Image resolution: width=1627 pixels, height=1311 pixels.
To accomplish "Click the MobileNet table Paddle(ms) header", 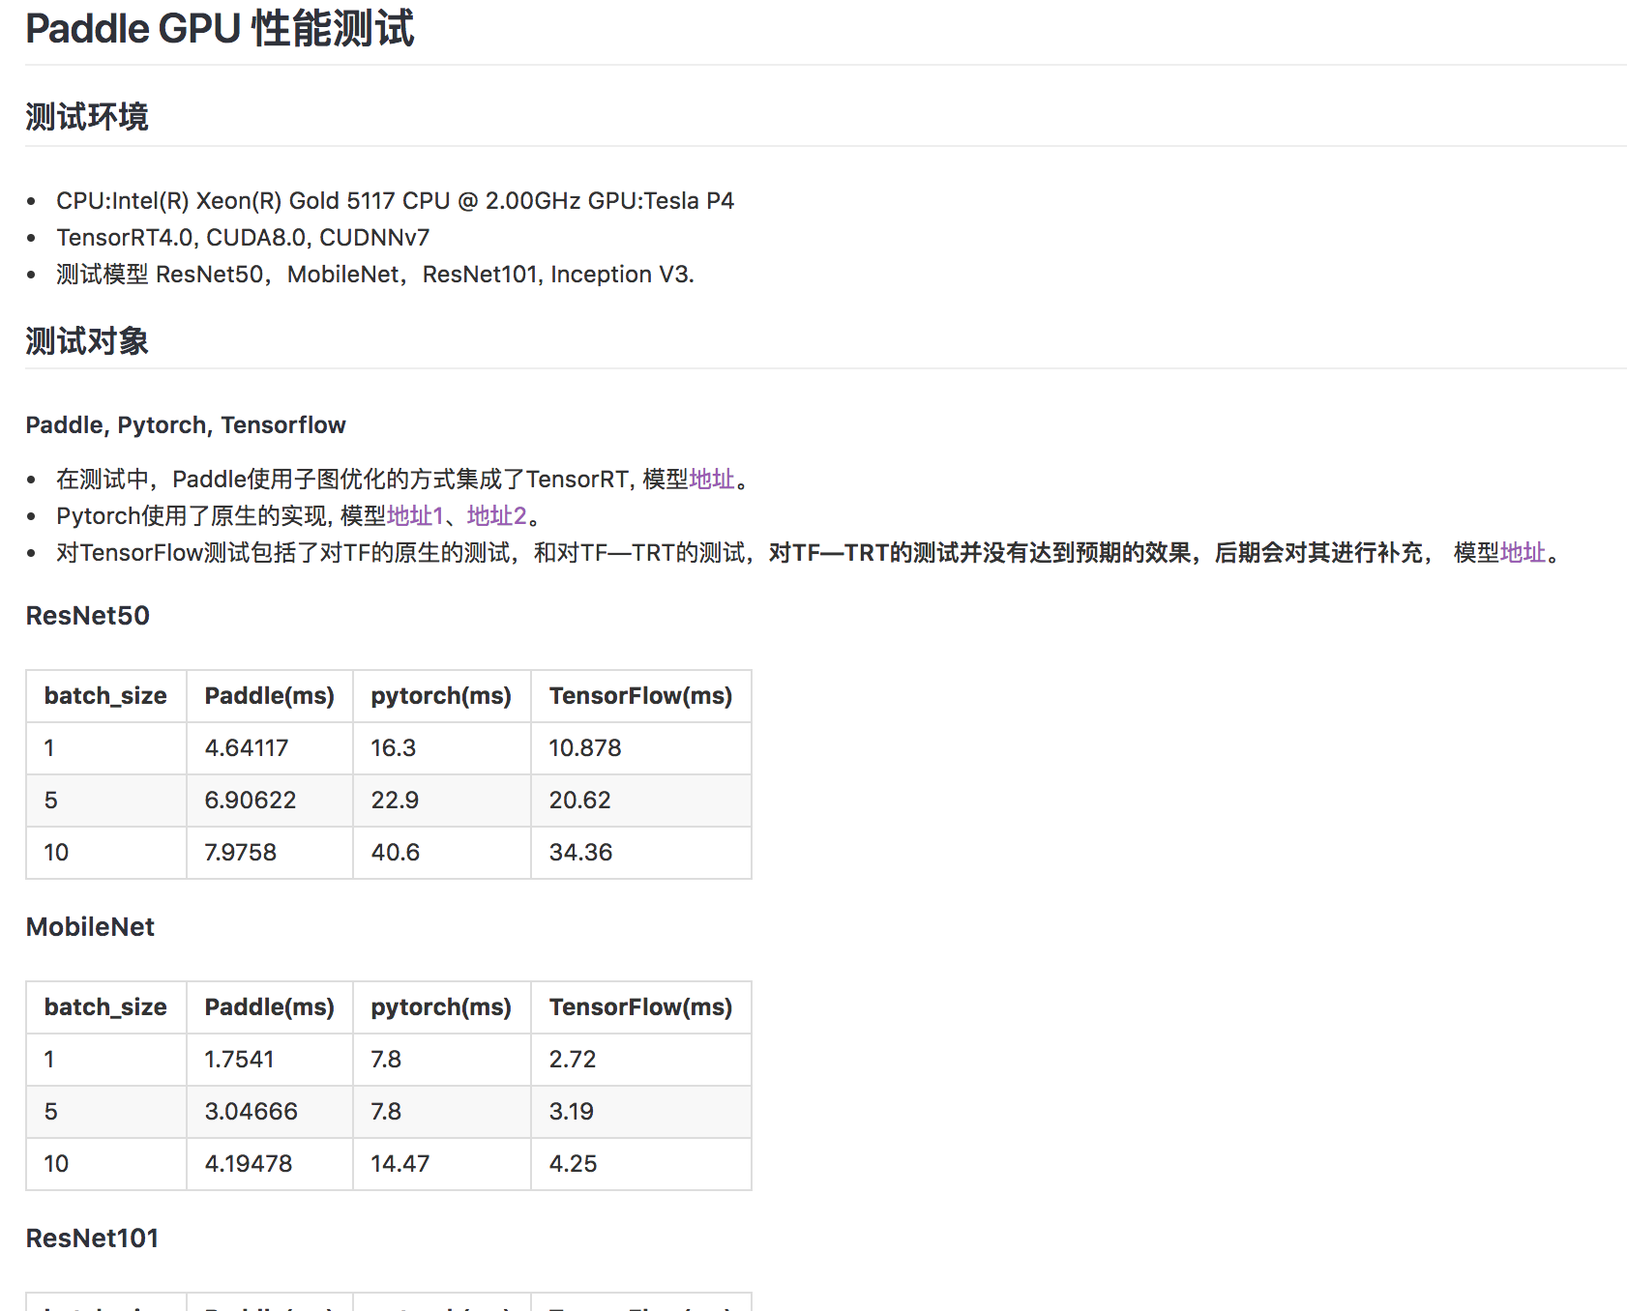I will coord(270,1007).
